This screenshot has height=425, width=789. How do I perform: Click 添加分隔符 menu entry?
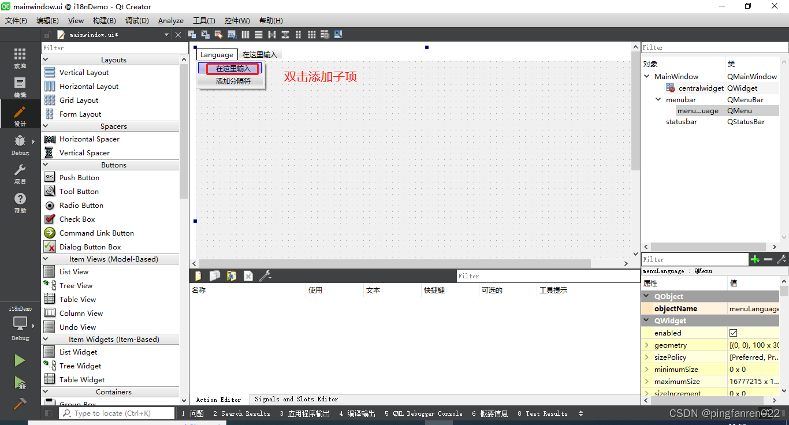(x=233, y=81)
